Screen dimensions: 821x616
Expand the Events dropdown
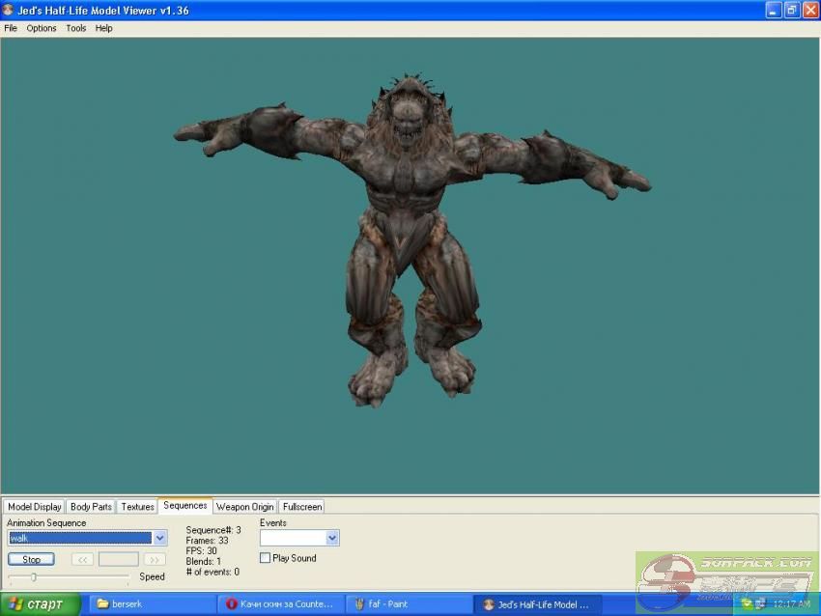click(x=332, y=538)
